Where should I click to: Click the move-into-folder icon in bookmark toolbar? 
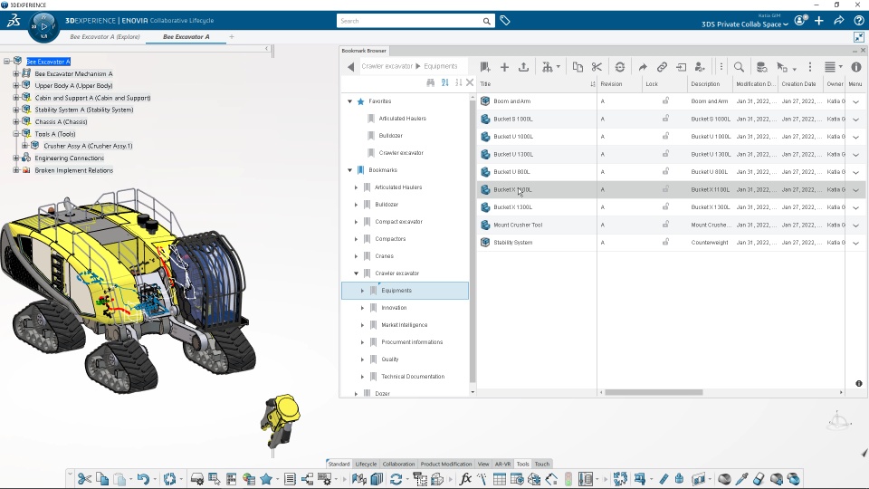pos(681,67)
